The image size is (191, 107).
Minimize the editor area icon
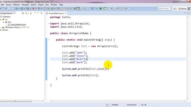185,13
